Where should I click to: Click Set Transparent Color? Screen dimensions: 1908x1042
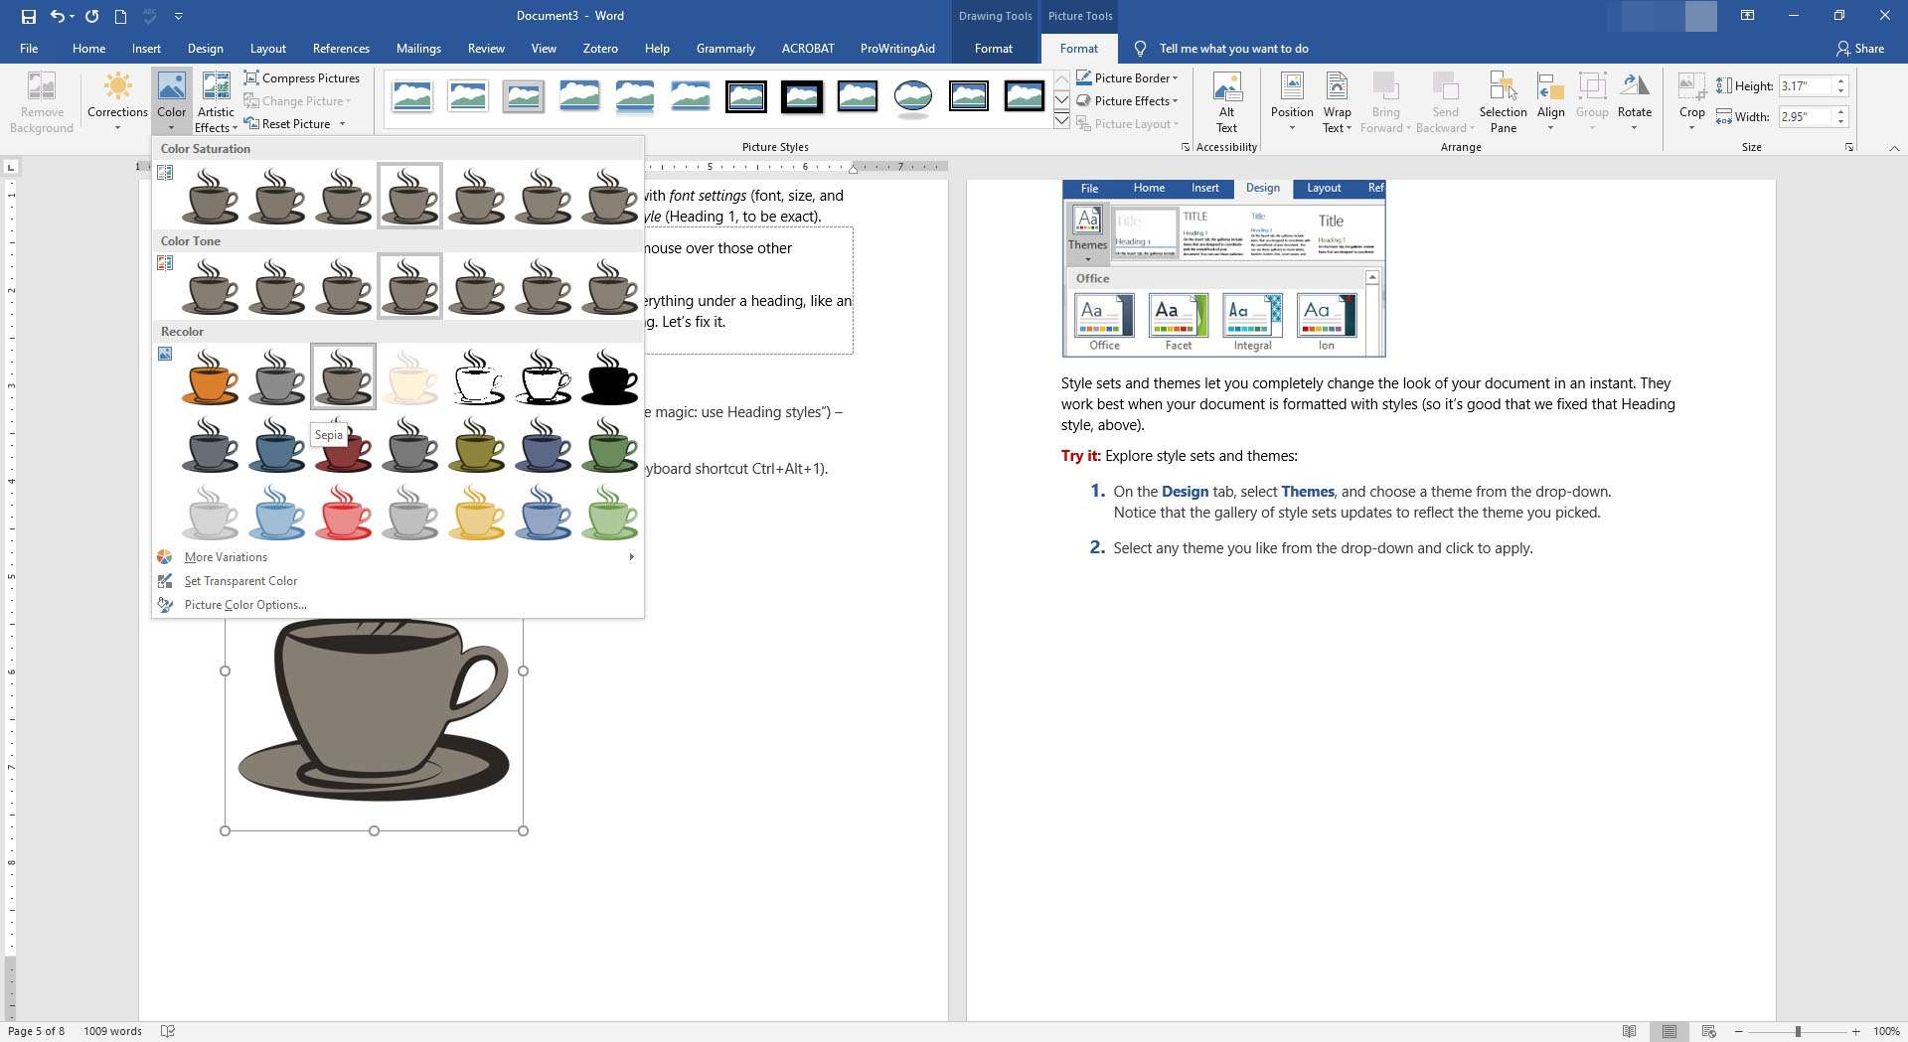(x=240, y=581)
